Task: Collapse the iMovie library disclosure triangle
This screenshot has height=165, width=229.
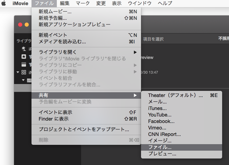Action: coord(18,72)
